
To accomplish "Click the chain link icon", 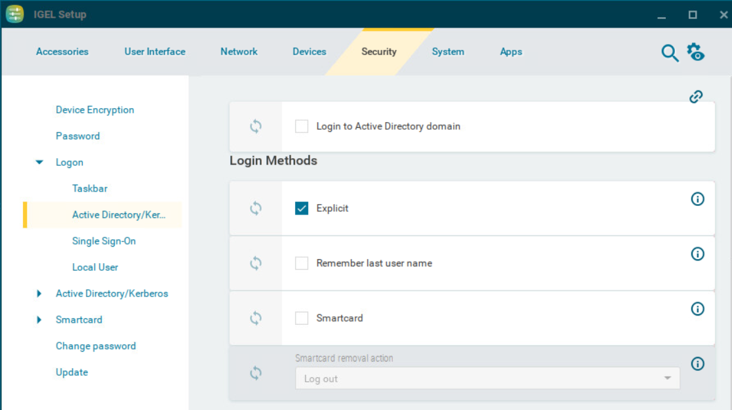I will coord(696,97).
